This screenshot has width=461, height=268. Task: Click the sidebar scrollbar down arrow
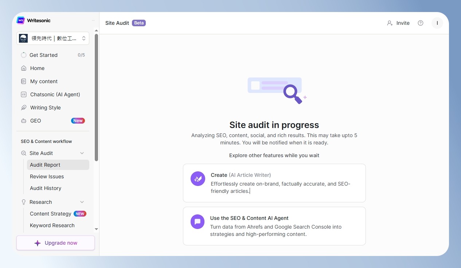(96, 229)
